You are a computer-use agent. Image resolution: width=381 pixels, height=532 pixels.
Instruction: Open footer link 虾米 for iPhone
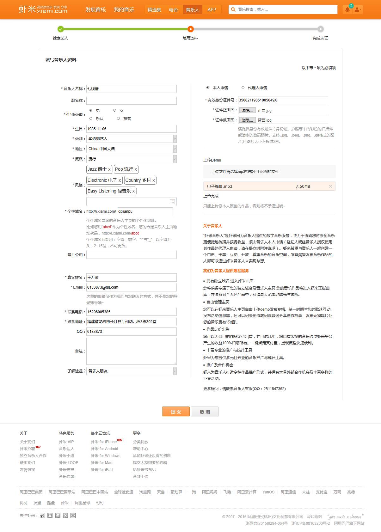(104, 442)
